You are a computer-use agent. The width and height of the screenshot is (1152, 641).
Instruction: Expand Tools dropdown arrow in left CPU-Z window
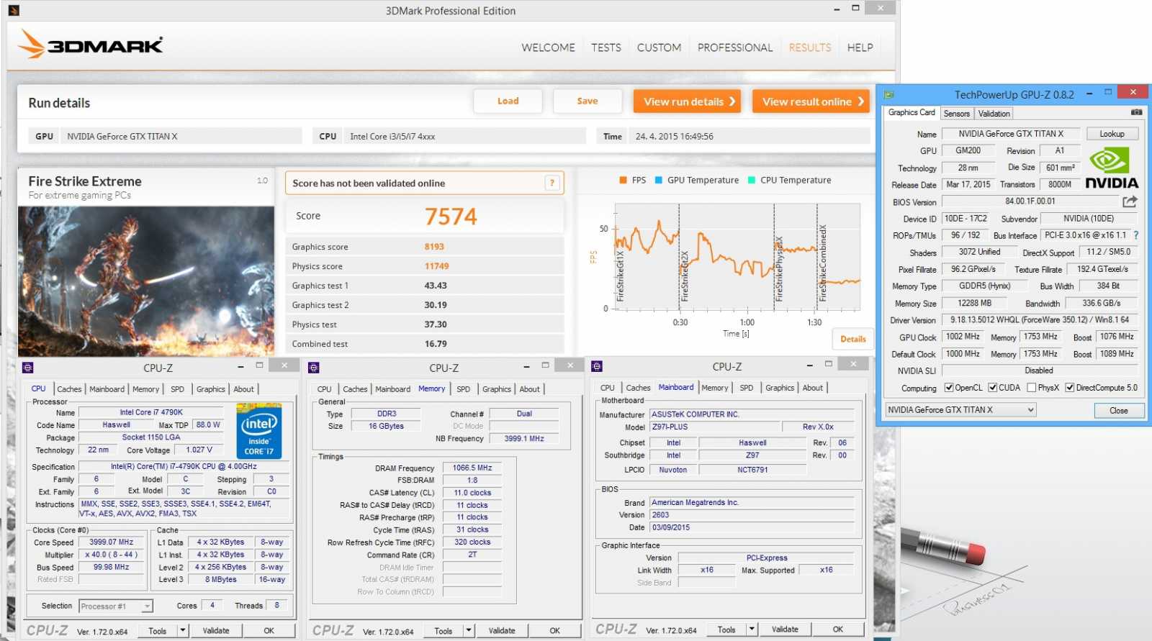[x=182, y=631]
